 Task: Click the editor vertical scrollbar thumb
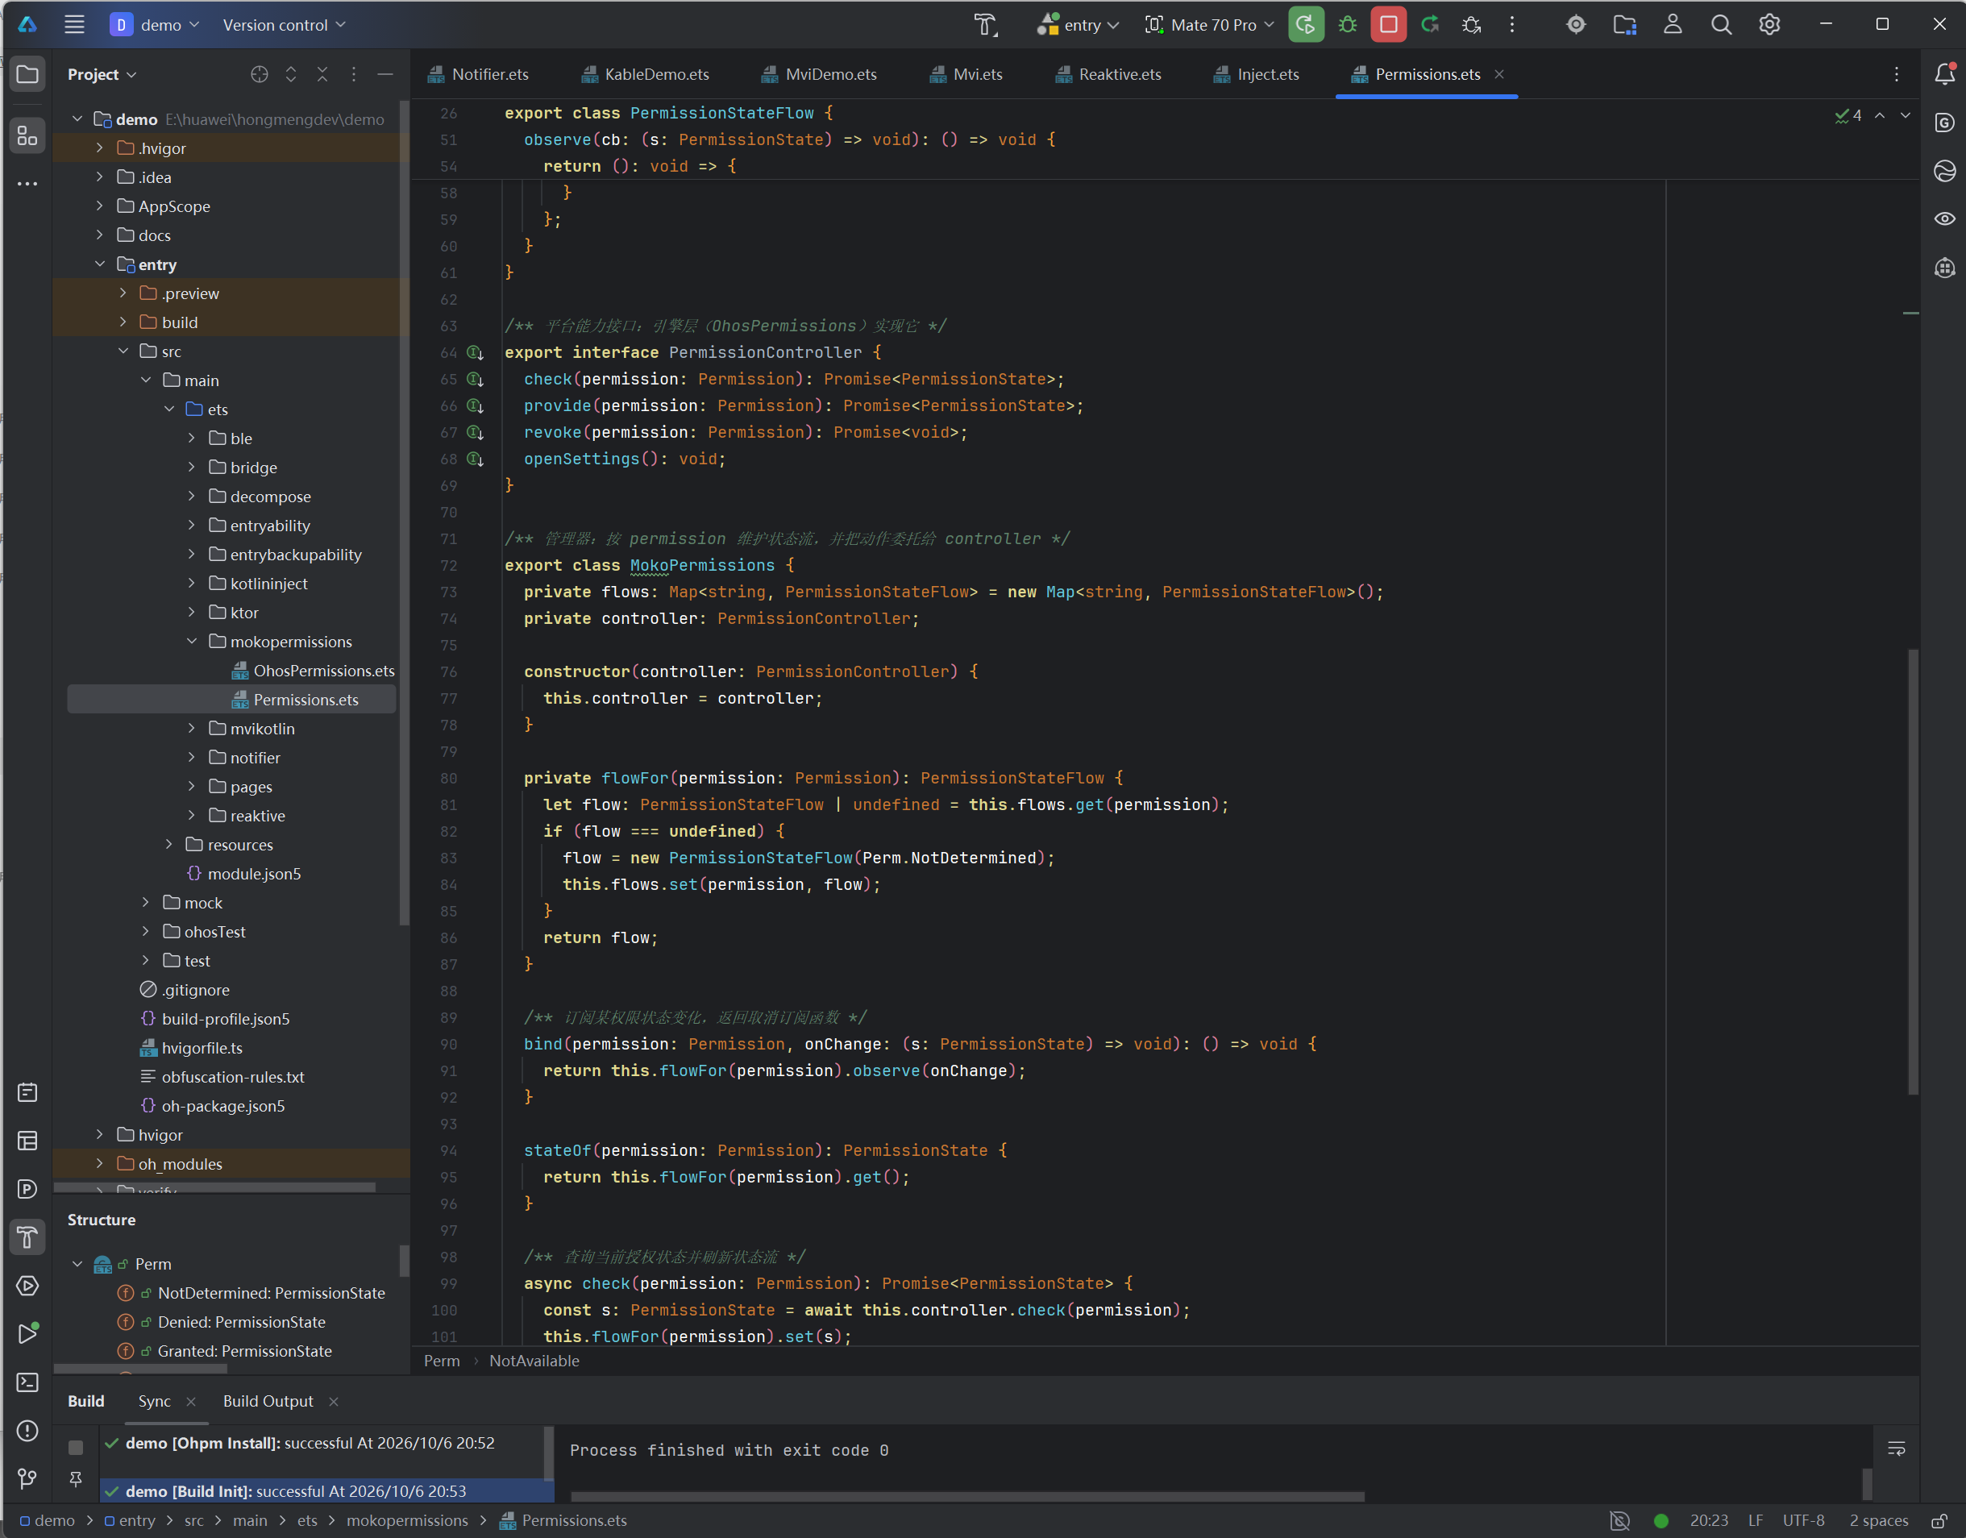pyautogui.click(x=1913, y=871)
